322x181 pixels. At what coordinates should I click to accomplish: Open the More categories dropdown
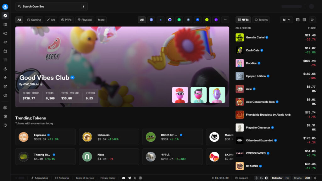(x=101, y=20)
